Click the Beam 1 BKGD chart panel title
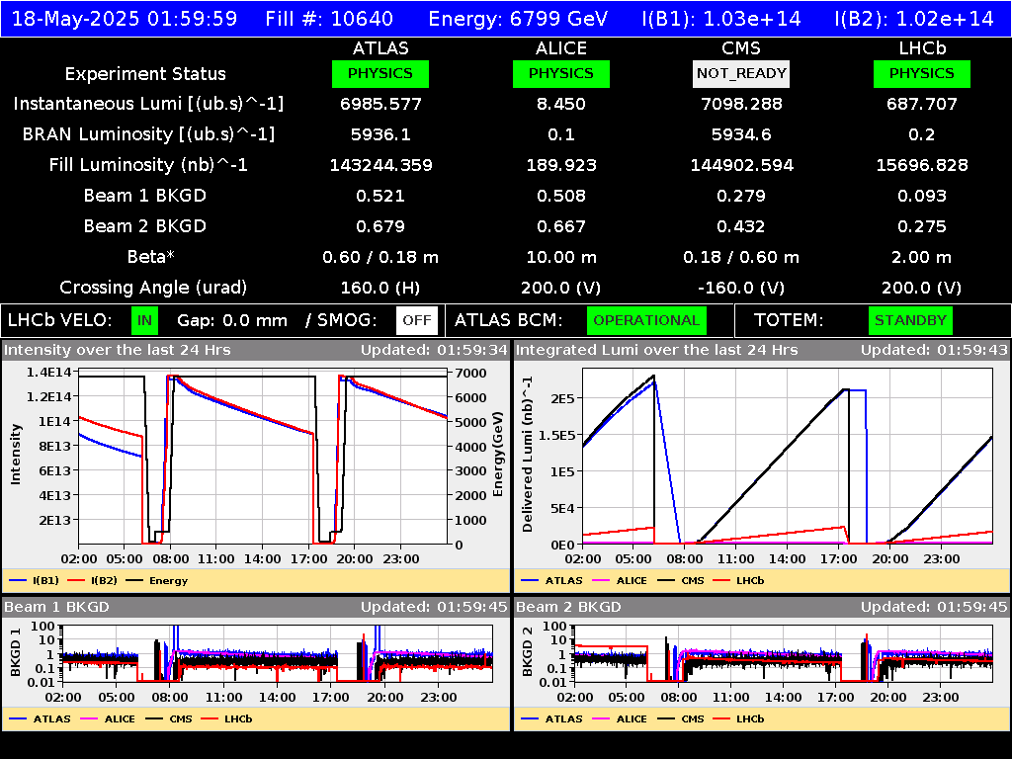Image resolution: width=1012 pixels, height=759 pixels. coord(56,608)
